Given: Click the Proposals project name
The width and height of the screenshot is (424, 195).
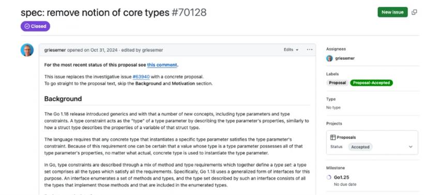Looking at the screenshot, I should point(346,137).
